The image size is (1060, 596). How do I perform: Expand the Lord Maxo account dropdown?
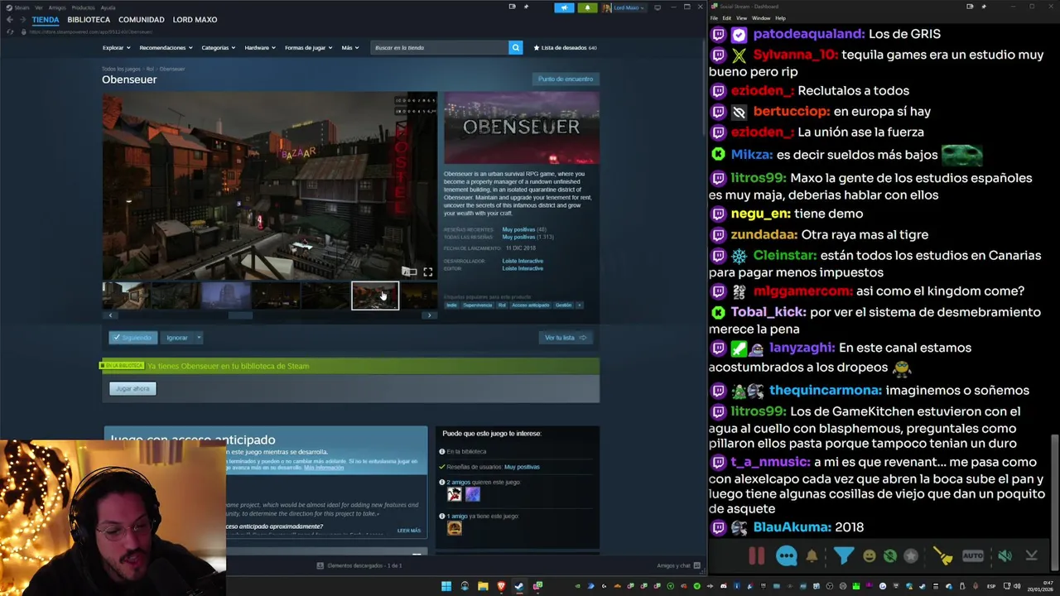click(x=624, y=7)
